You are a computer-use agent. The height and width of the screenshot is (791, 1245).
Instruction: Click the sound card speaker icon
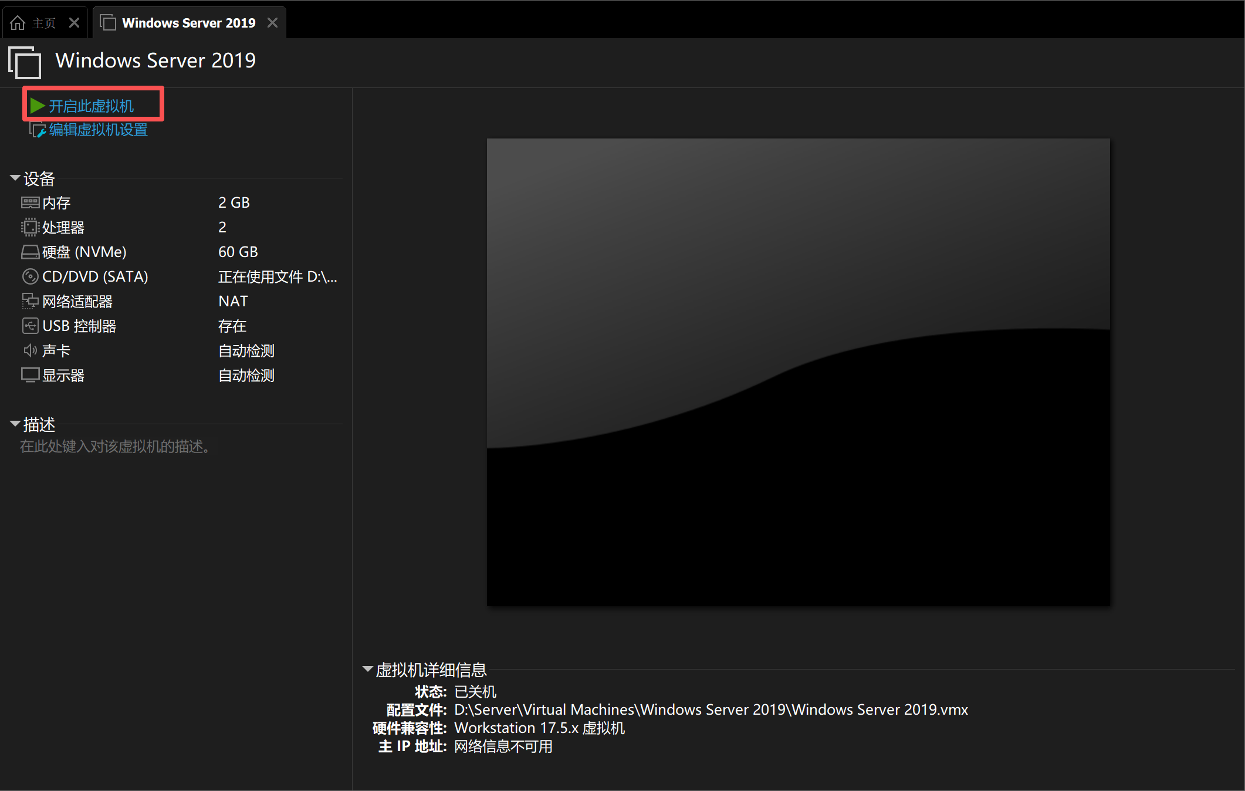click(30, 350)
